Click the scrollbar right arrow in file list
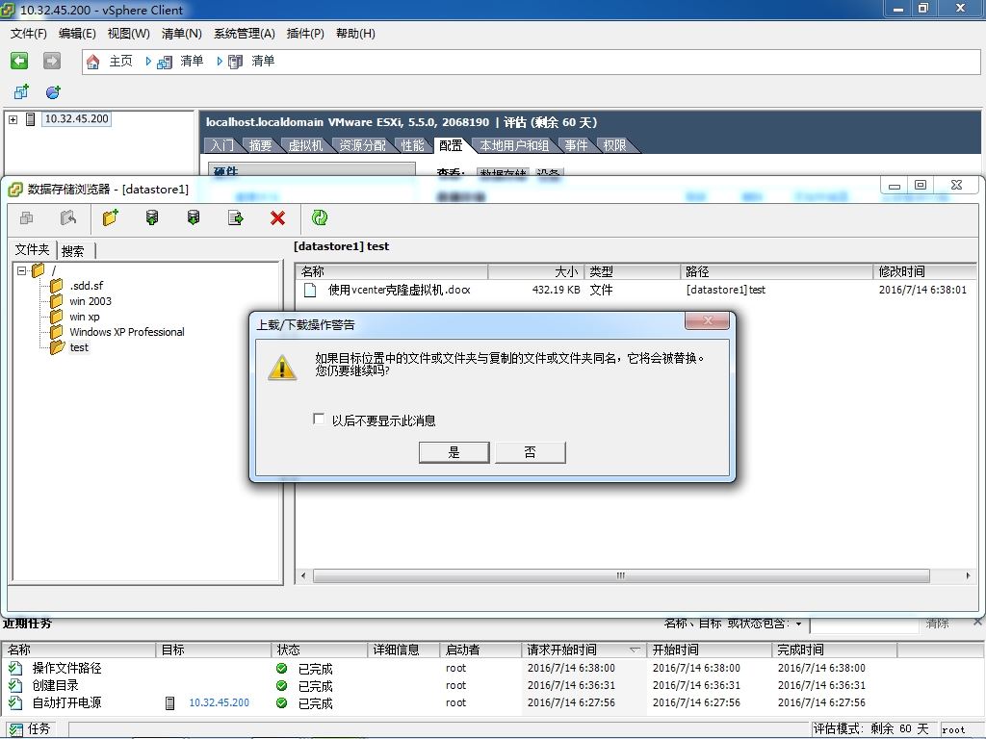 tap(968, 575)
